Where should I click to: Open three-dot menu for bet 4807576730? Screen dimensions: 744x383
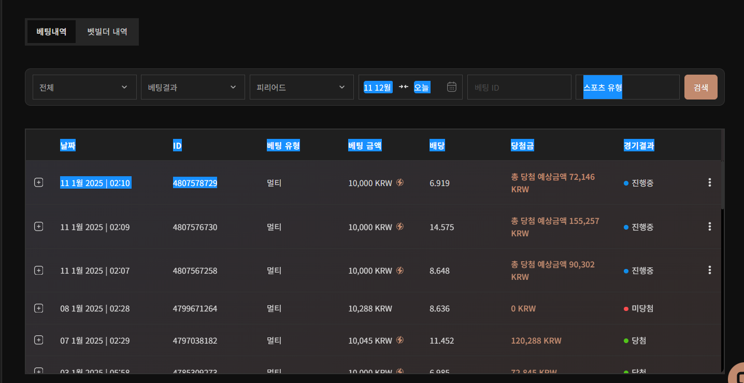[709, 226]
